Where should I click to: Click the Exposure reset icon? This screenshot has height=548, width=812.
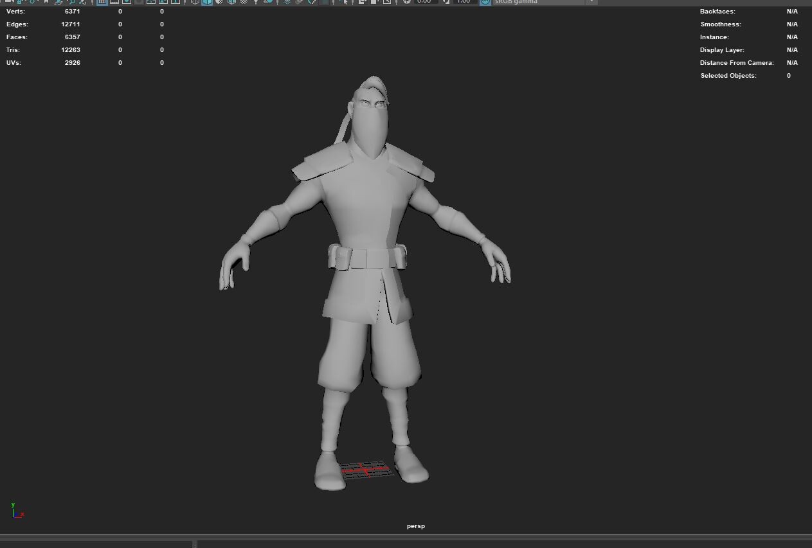click(406, 2)
